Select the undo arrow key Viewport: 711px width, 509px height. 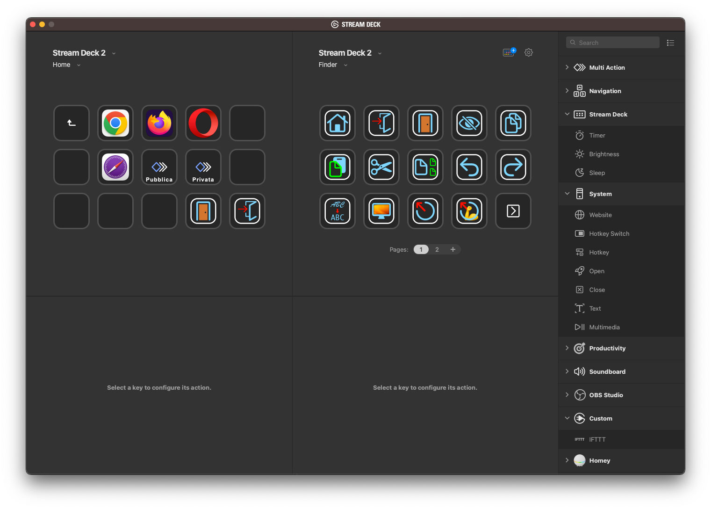pos(469,167)
